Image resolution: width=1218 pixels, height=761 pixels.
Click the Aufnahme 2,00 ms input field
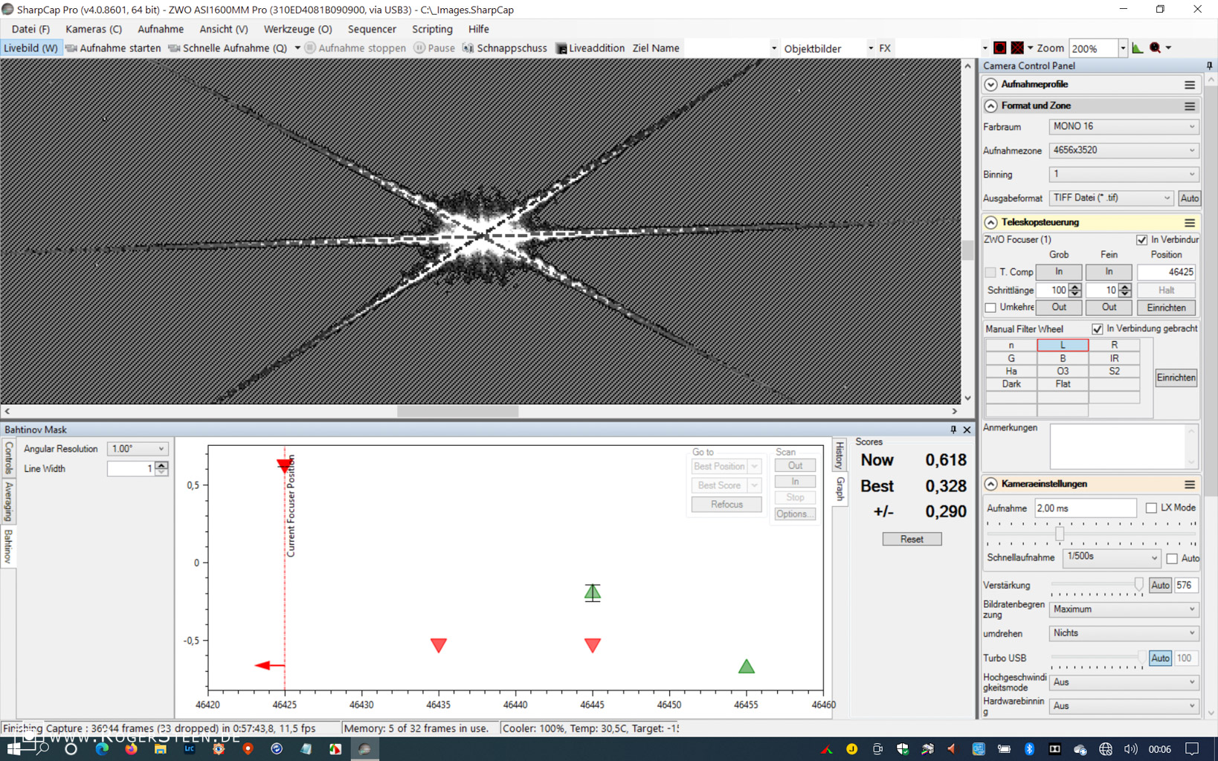[1086, 508]
